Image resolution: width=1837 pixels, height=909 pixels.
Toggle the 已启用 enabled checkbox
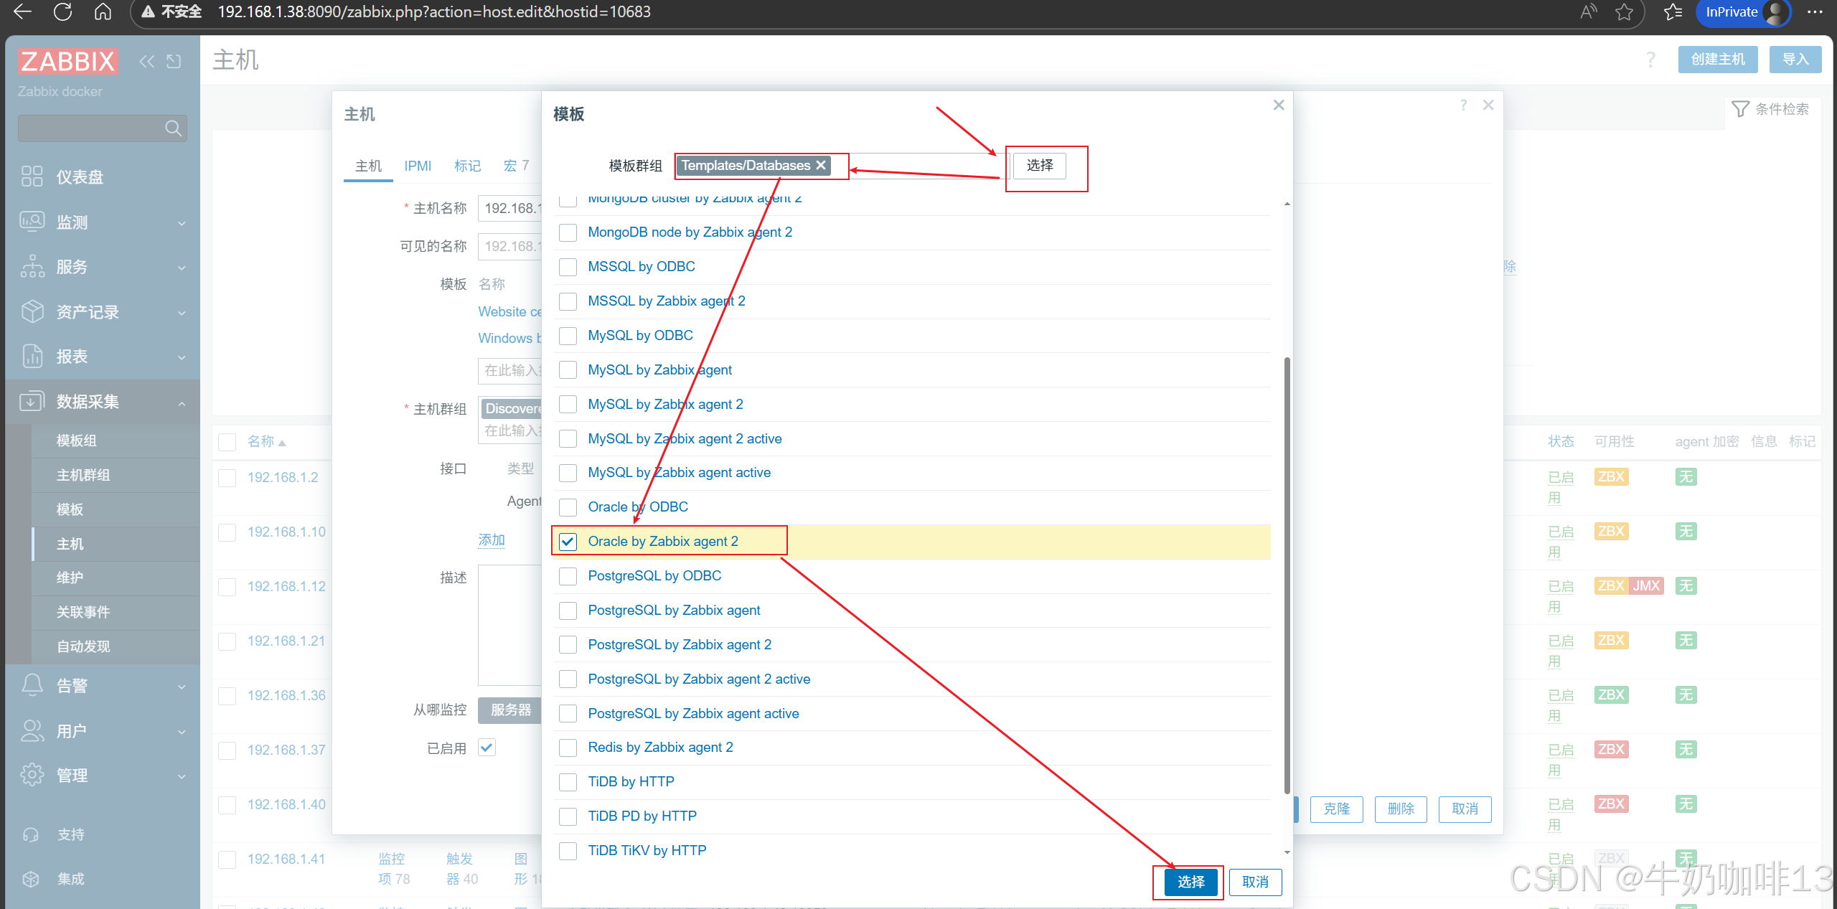[487, 748]
